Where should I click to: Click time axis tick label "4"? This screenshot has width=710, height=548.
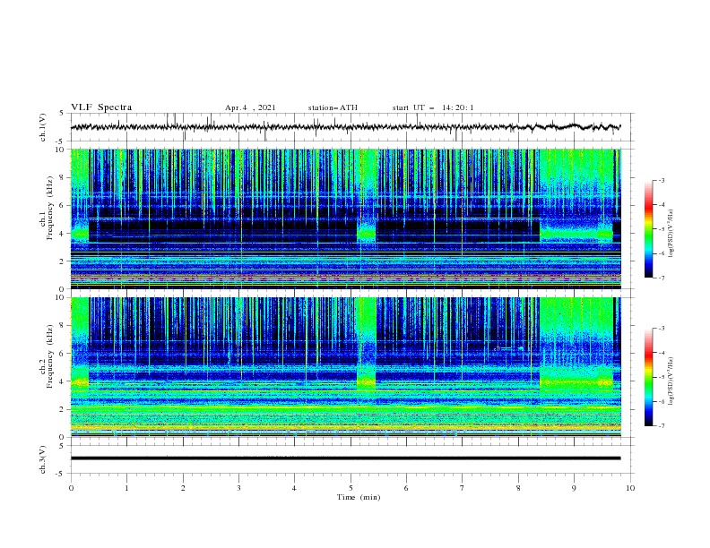pyautogui.click(x=294, y=488)
